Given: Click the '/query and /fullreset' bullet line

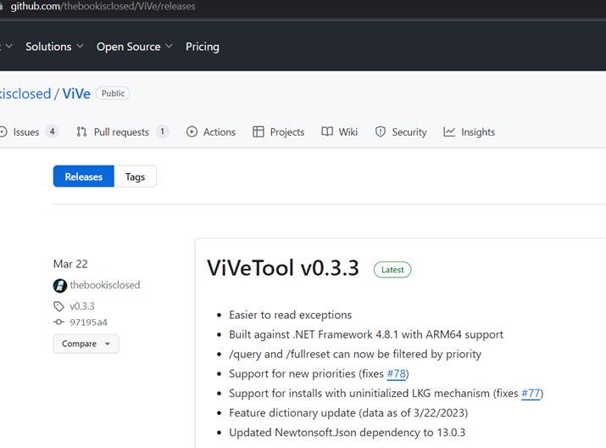Looking at the screenshot, I should tap(355, 355).
